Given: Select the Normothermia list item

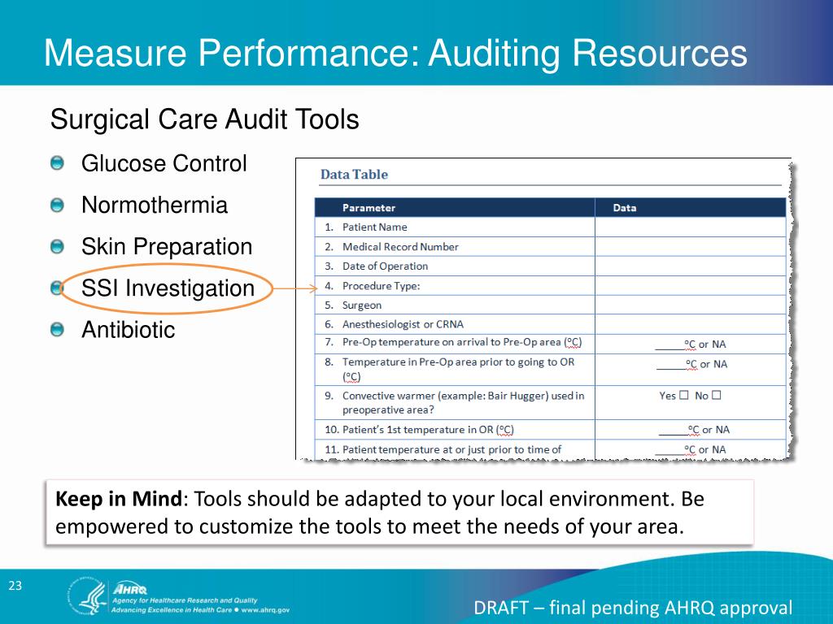Looking at the screenshot, I should pyautogui.click(x=154, y=206).
